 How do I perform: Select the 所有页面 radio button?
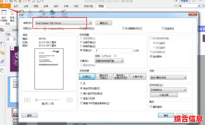tap(81, 46)
